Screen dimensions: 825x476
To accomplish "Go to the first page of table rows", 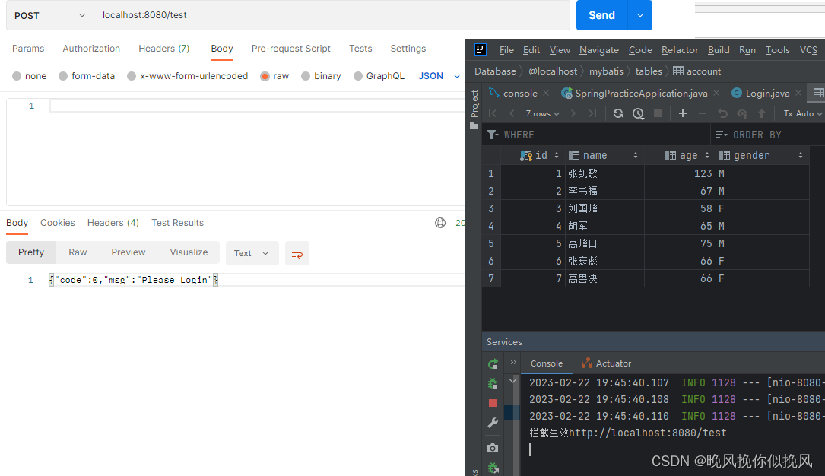I will tap(493, 113).
